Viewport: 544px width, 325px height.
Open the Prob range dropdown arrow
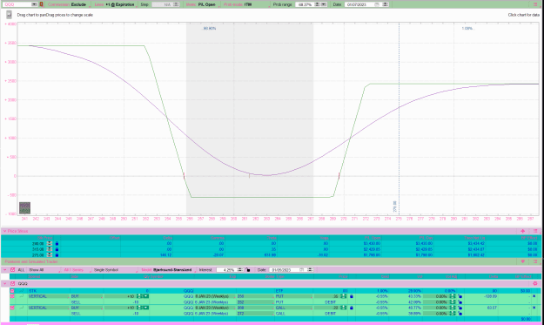click(x=324, y=4)
